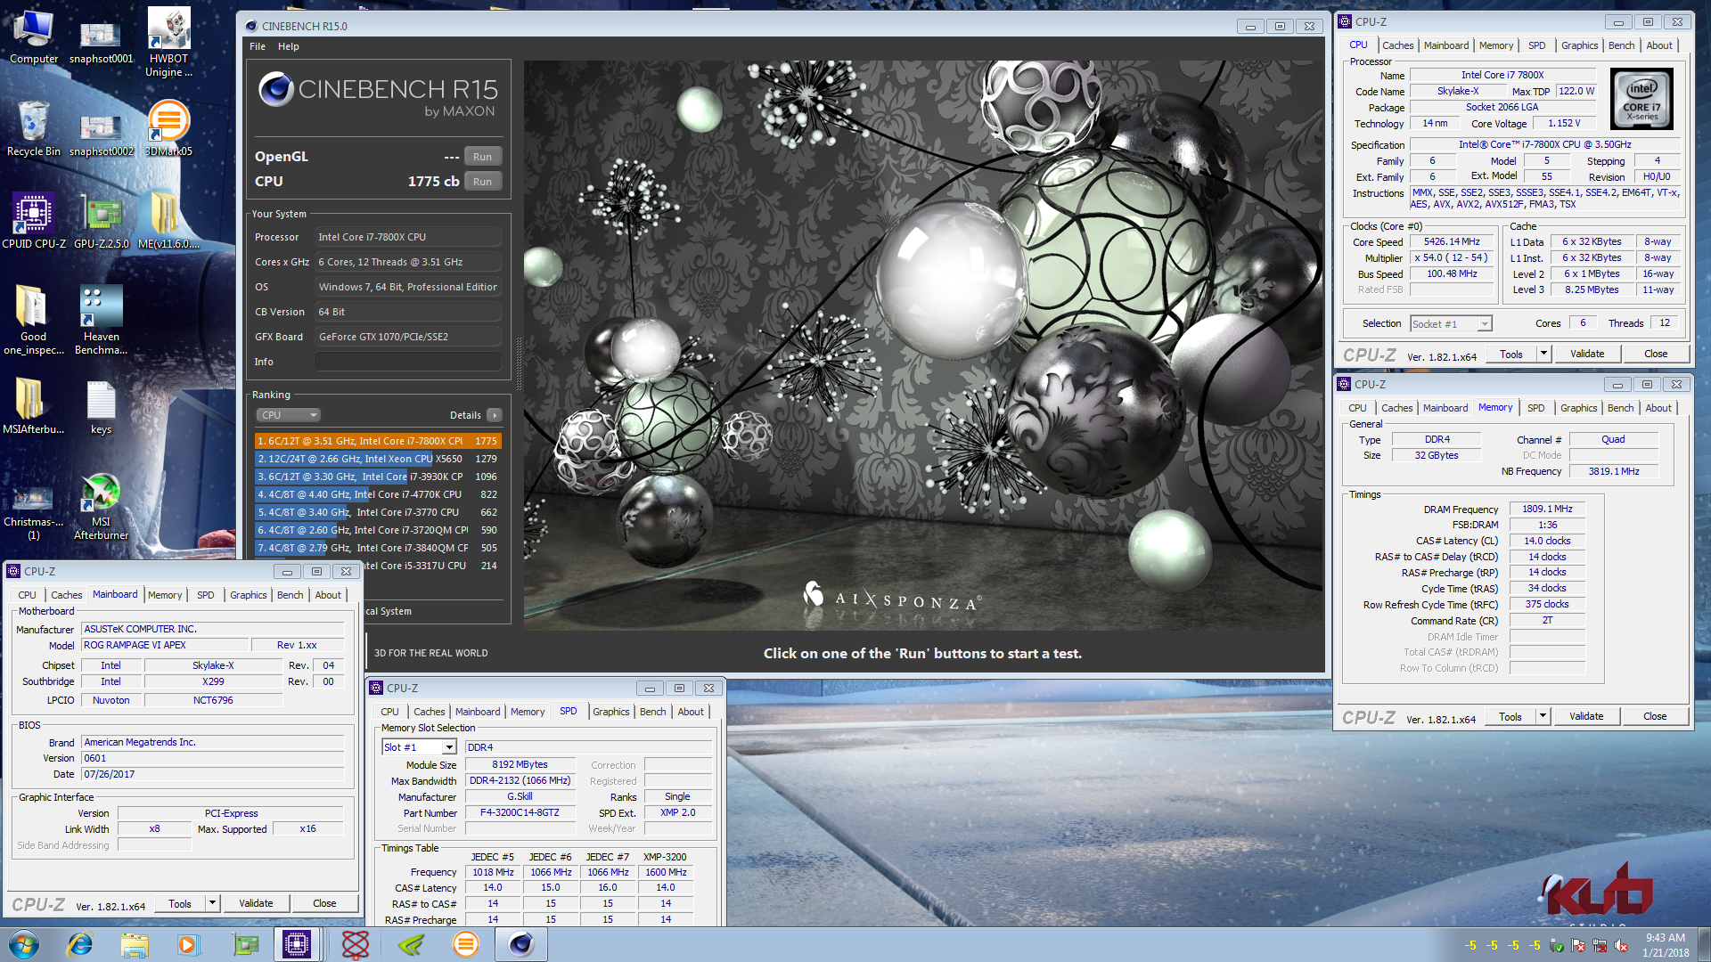Open the Memory tab in the SPD CPU-Z window
This screenshot has width=1711, height=962.
pyautogui.click(x=528, y=712)
